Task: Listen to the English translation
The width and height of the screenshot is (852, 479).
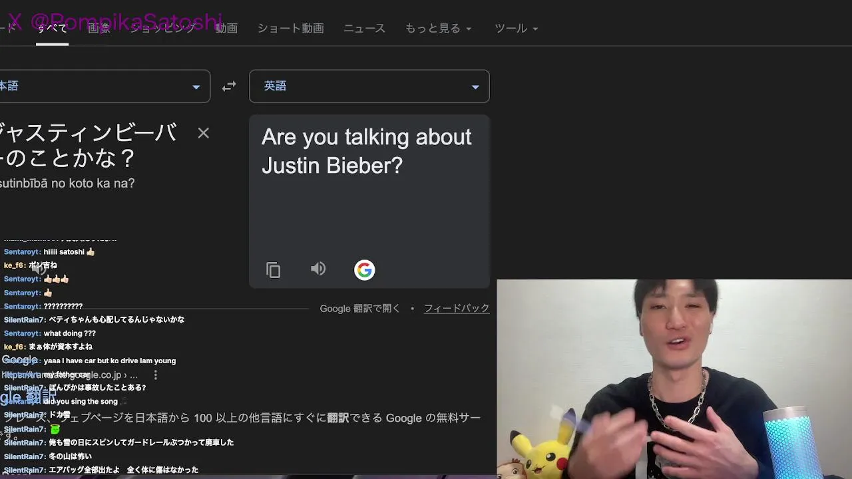Action: [318, 269]
